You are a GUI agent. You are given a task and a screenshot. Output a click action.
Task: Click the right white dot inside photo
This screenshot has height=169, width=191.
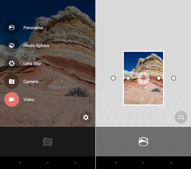pyautogui.click(x=159, y=78)
